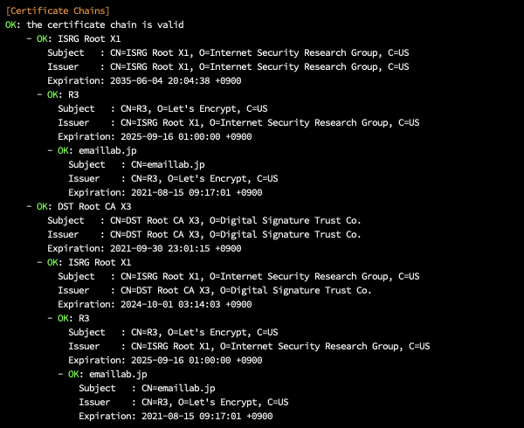The height and width of the screenshot is (428, 524).
Task: Click the Issuer line directly above the 2024-10-01 expiration
Action: [x=215, y=290]
